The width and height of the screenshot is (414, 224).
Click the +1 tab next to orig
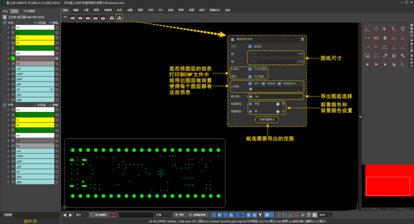click(x=14, y=11)
